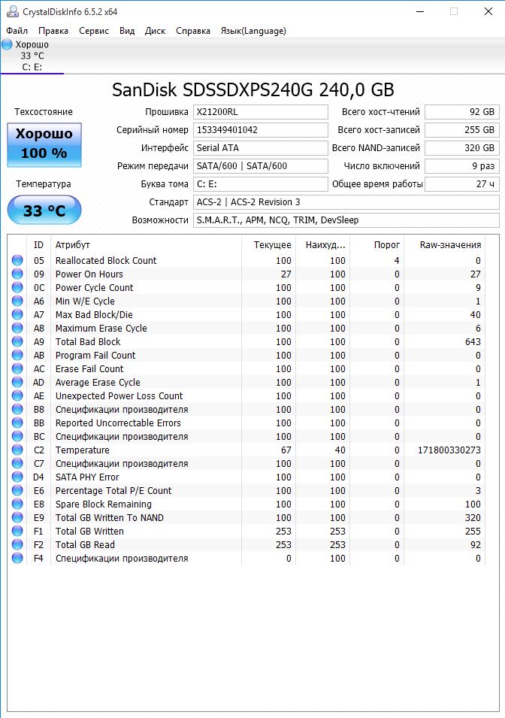This screenshot has height=718, width=505.
Task: Click status orb for Total GB Written To NAND
Action: pos(17,517)
